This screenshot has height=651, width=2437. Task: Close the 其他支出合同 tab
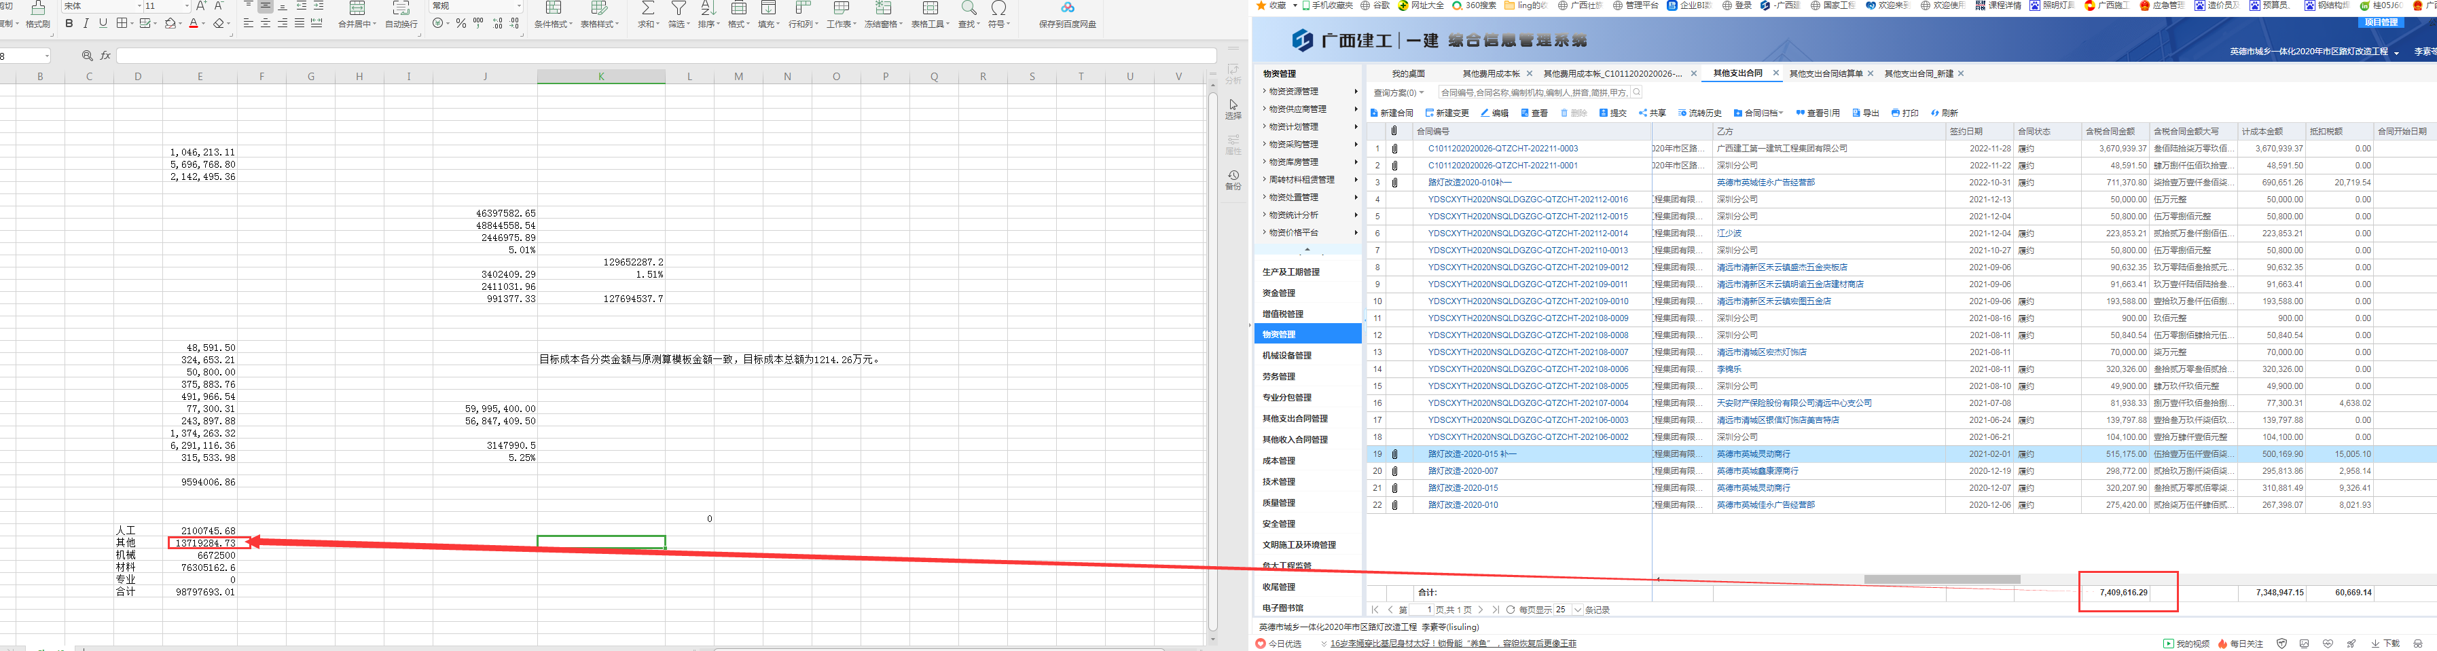1775,73
